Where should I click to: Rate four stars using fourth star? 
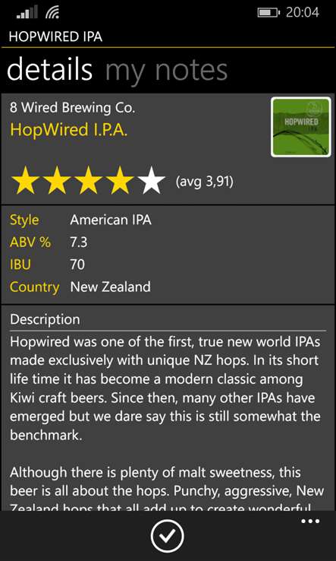120,181
